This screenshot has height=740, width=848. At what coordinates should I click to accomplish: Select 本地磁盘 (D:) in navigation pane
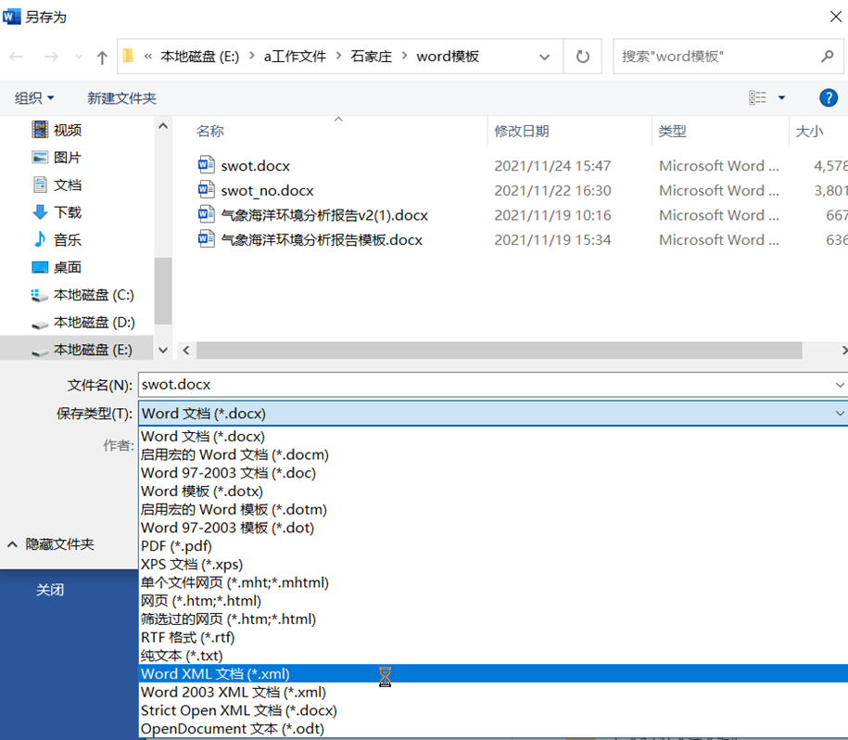click(x=95, y=323)
